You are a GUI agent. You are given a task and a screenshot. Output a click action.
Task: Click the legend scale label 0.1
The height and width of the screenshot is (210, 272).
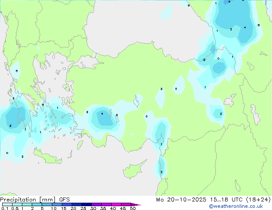coord(5,208)
